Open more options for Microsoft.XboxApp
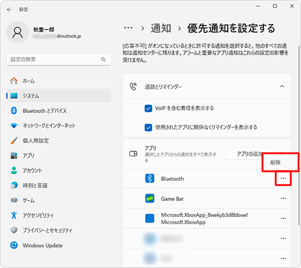 point(283,218)
